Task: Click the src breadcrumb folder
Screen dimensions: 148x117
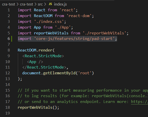Action: click(40, 4)
